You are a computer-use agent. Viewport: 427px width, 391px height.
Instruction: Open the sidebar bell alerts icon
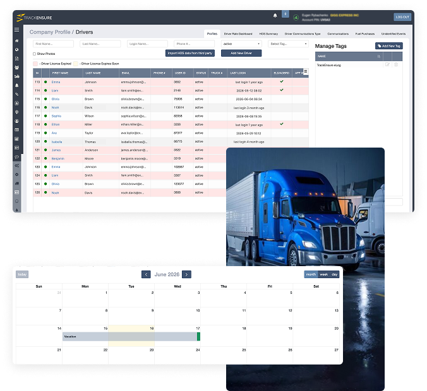tap(17, 85)
